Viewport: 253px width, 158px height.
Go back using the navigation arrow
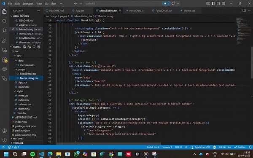pos(75,3)
